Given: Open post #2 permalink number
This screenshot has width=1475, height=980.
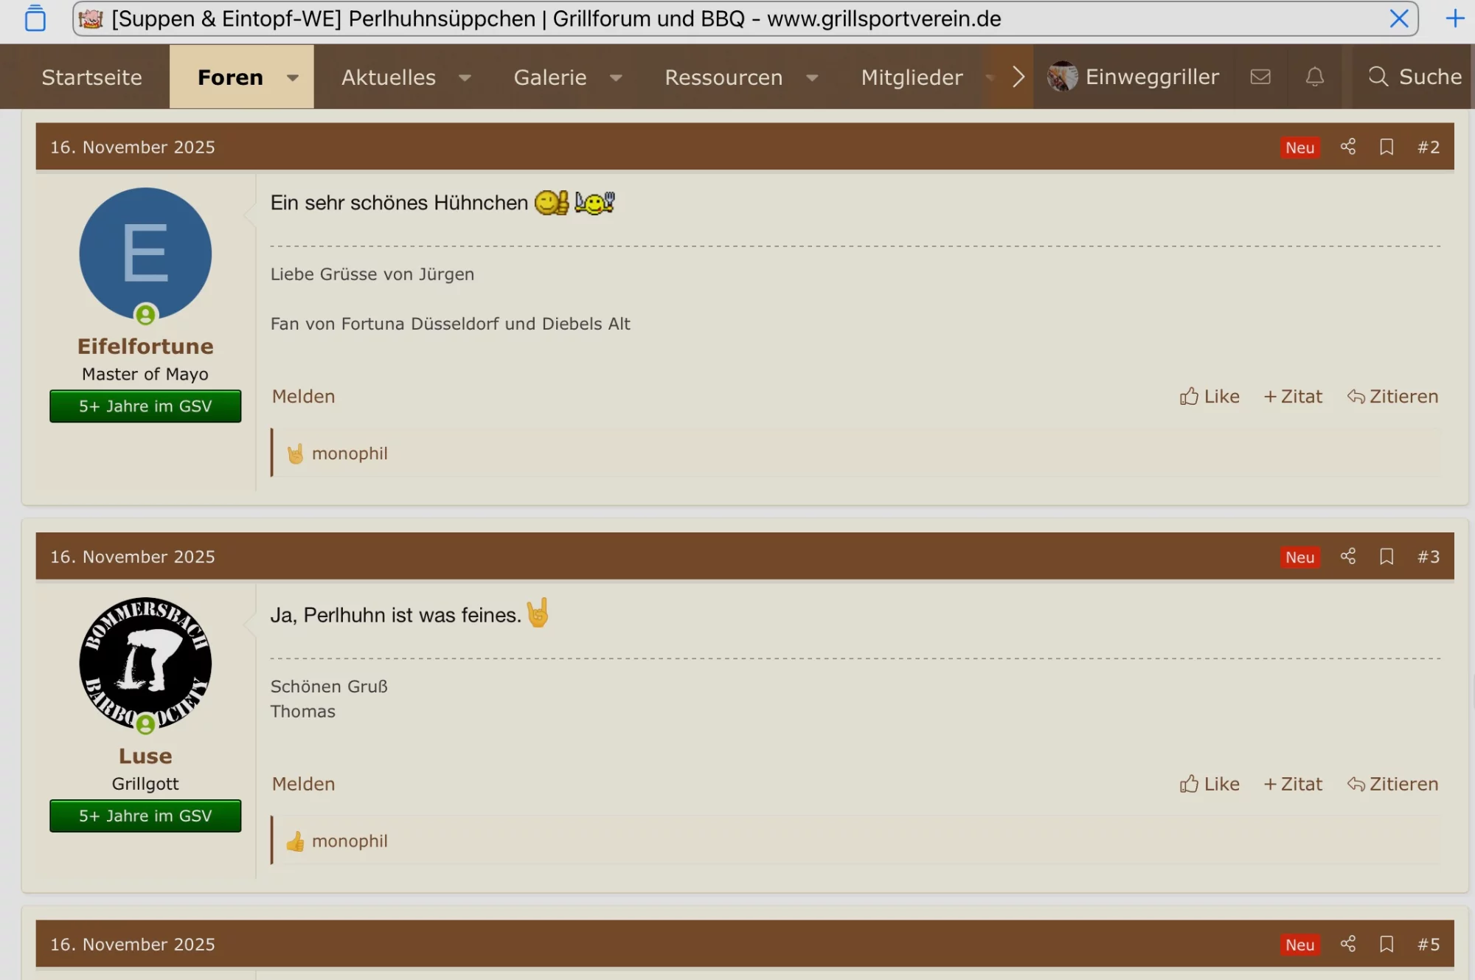Looking at the screenshot, I should point(1428,147).
